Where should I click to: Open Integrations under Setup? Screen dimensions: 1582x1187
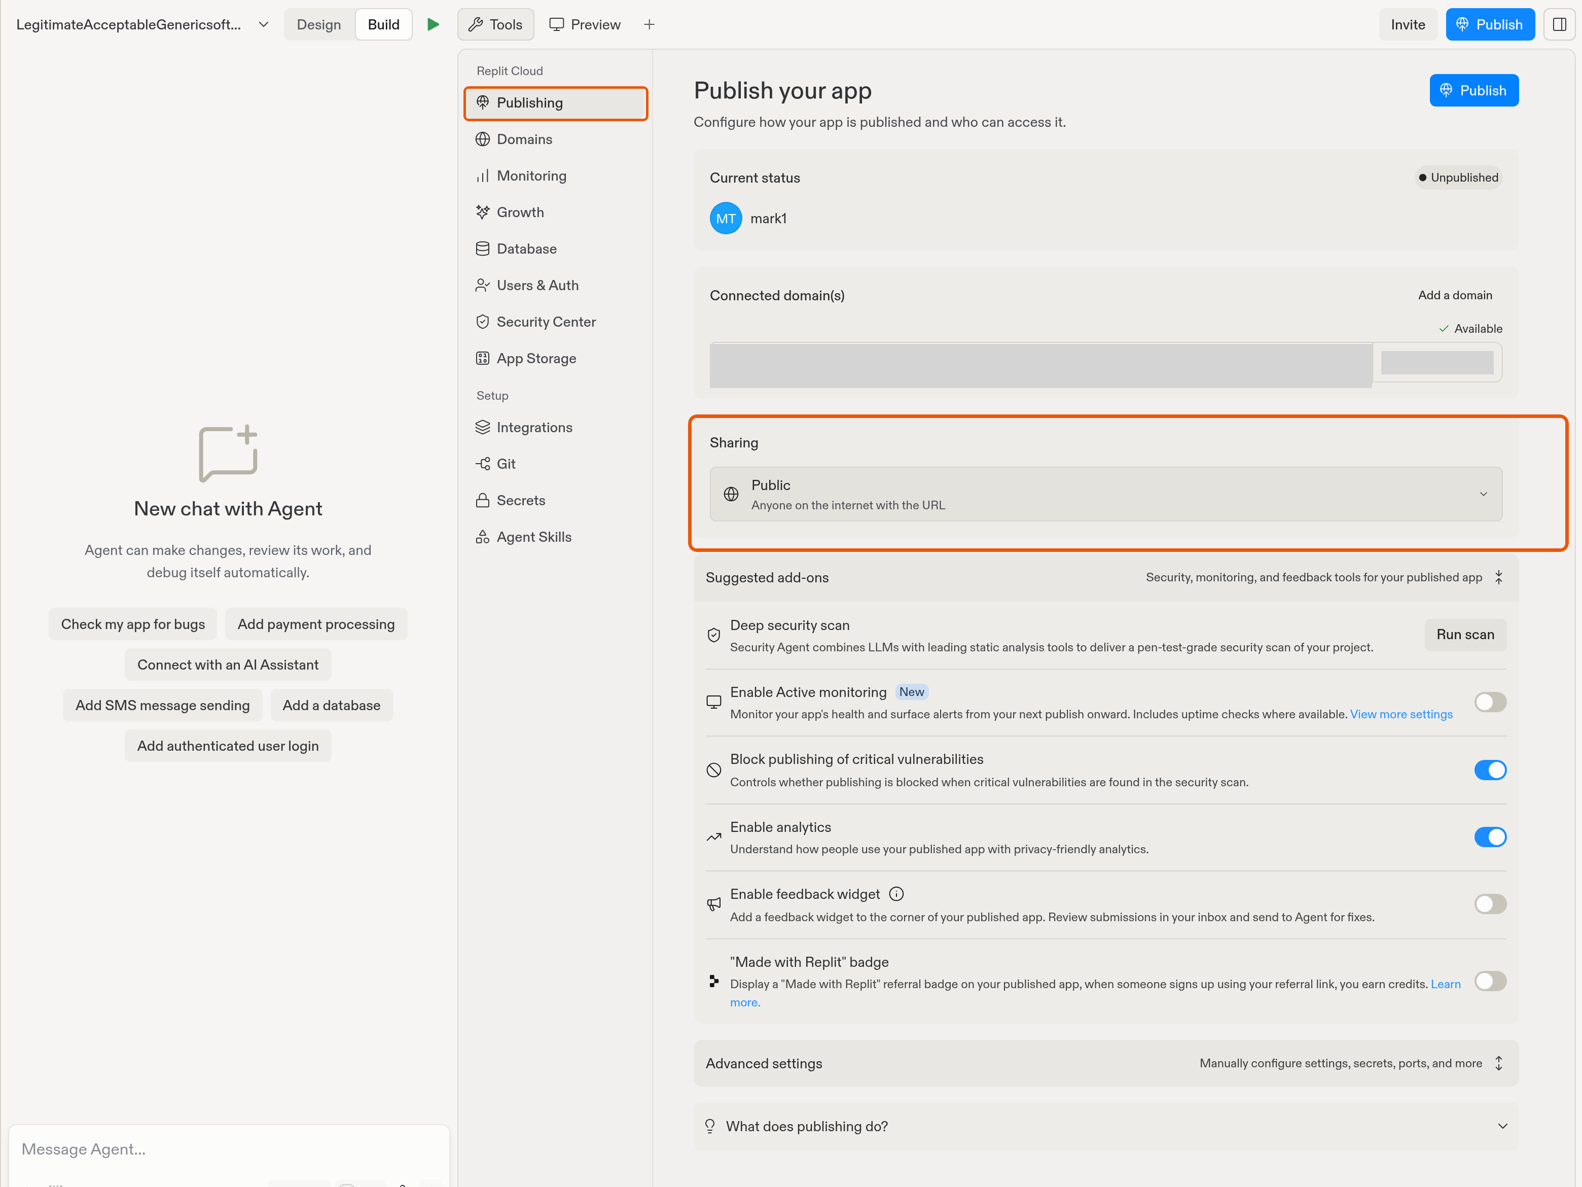pyautogui.click(x=556, y=427)
